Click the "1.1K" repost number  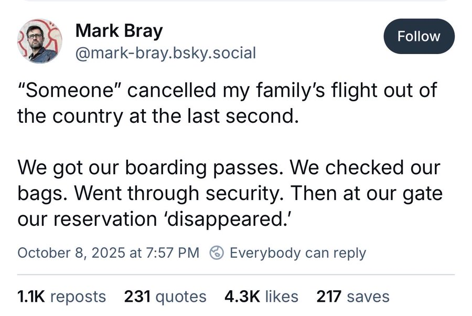[x=31, y=297]
